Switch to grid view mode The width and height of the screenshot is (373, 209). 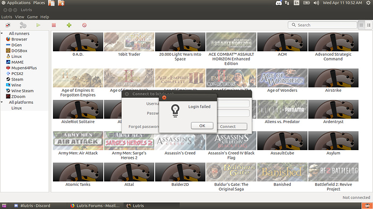coord(361,25)
